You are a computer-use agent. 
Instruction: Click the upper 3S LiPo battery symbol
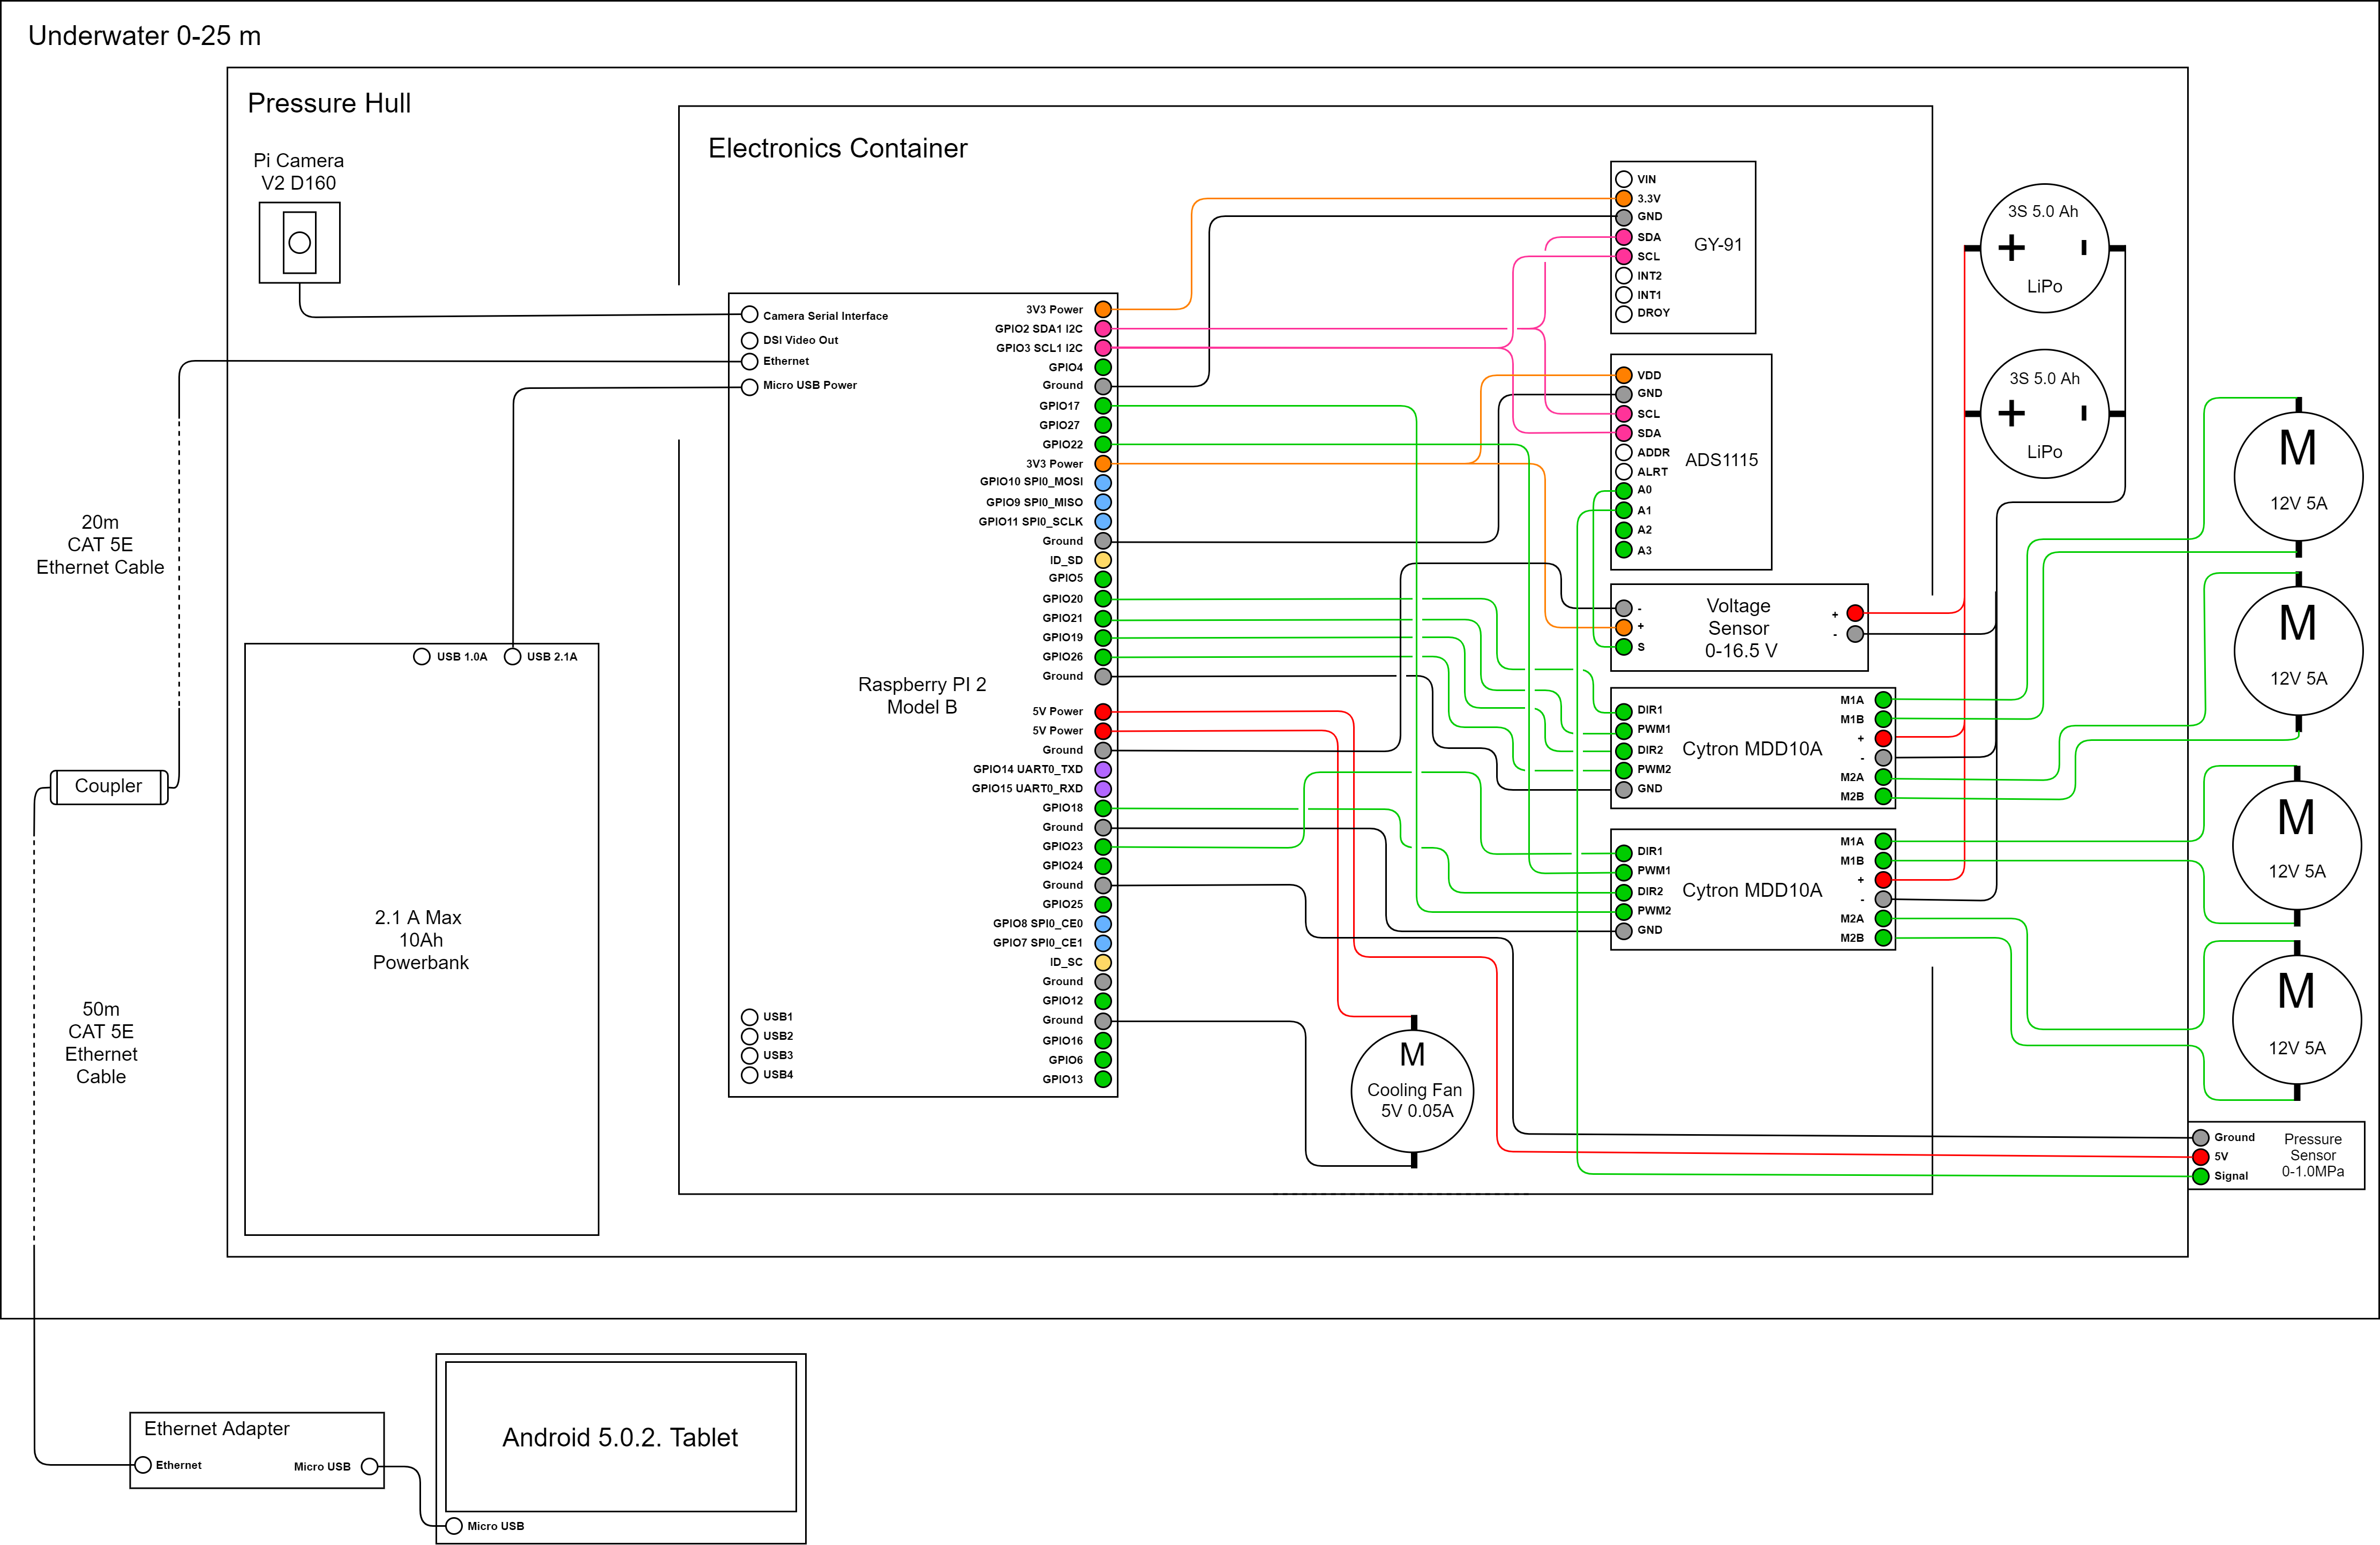pos(2044,248)
